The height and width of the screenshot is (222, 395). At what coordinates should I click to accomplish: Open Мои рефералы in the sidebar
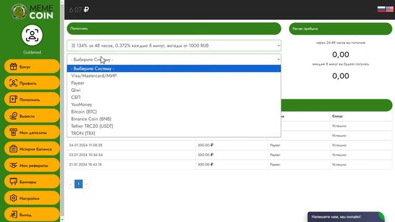[x=32, y=165]
